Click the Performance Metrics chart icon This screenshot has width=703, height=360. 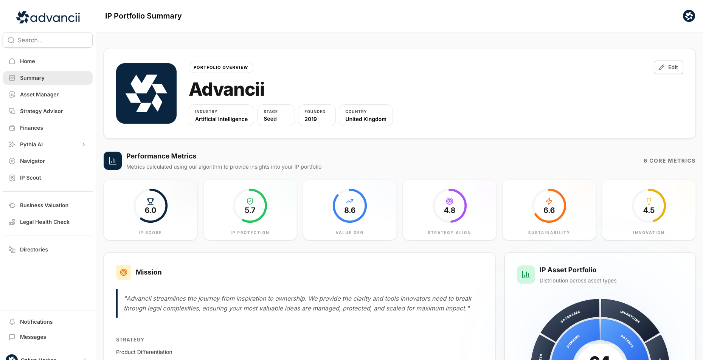112,160
